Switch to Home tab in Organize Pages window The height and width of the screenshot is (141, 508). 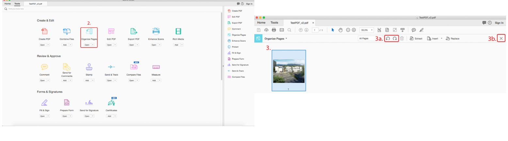[261, 23]
